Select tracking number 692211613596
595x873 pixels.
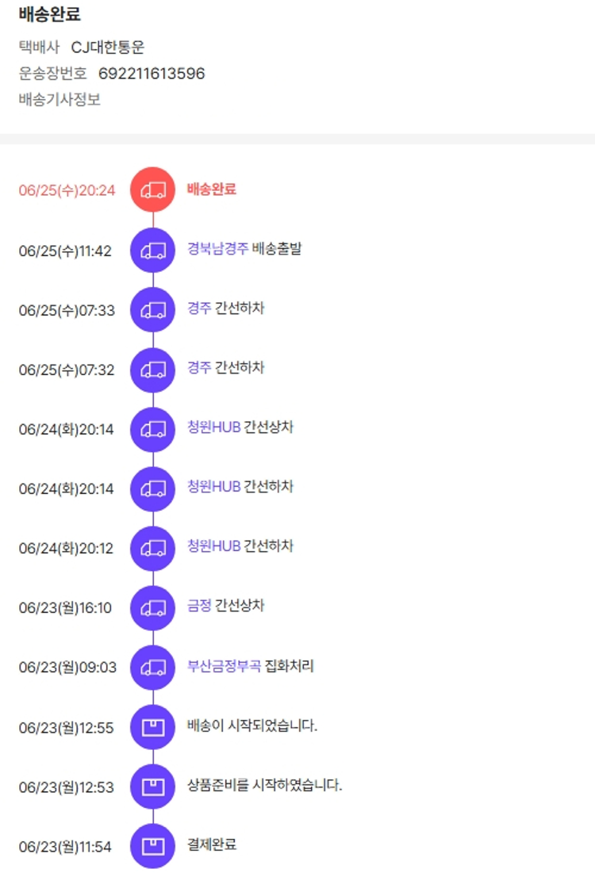[x=152, y=74]
